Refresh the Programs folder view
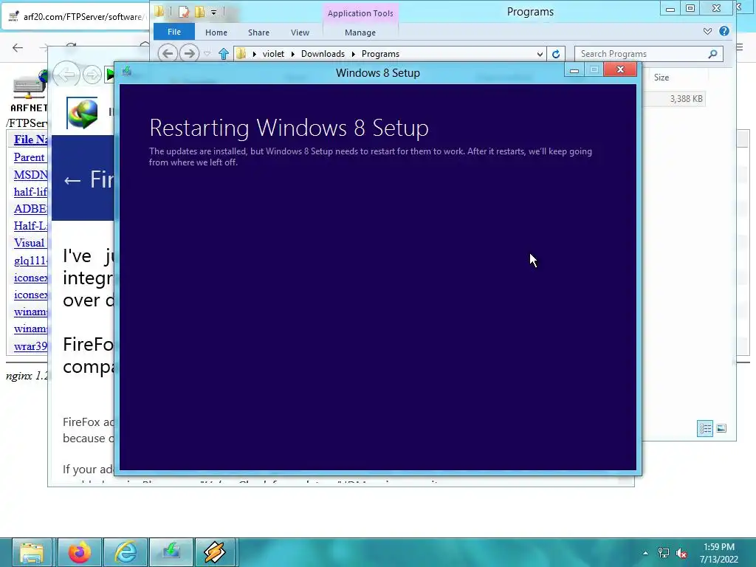Screen dimensions: 756x567 pos(555,54)
